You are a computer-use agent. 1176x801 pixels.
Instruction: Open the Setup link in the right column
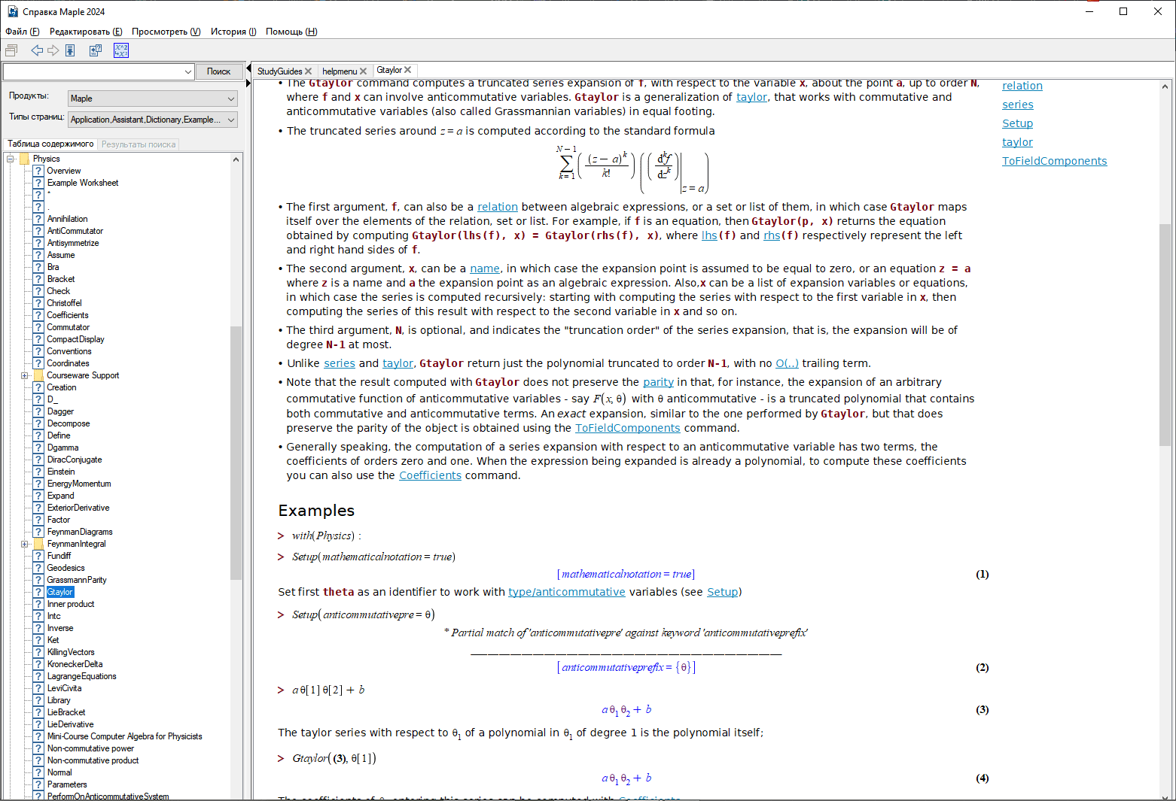(1017, 123)
